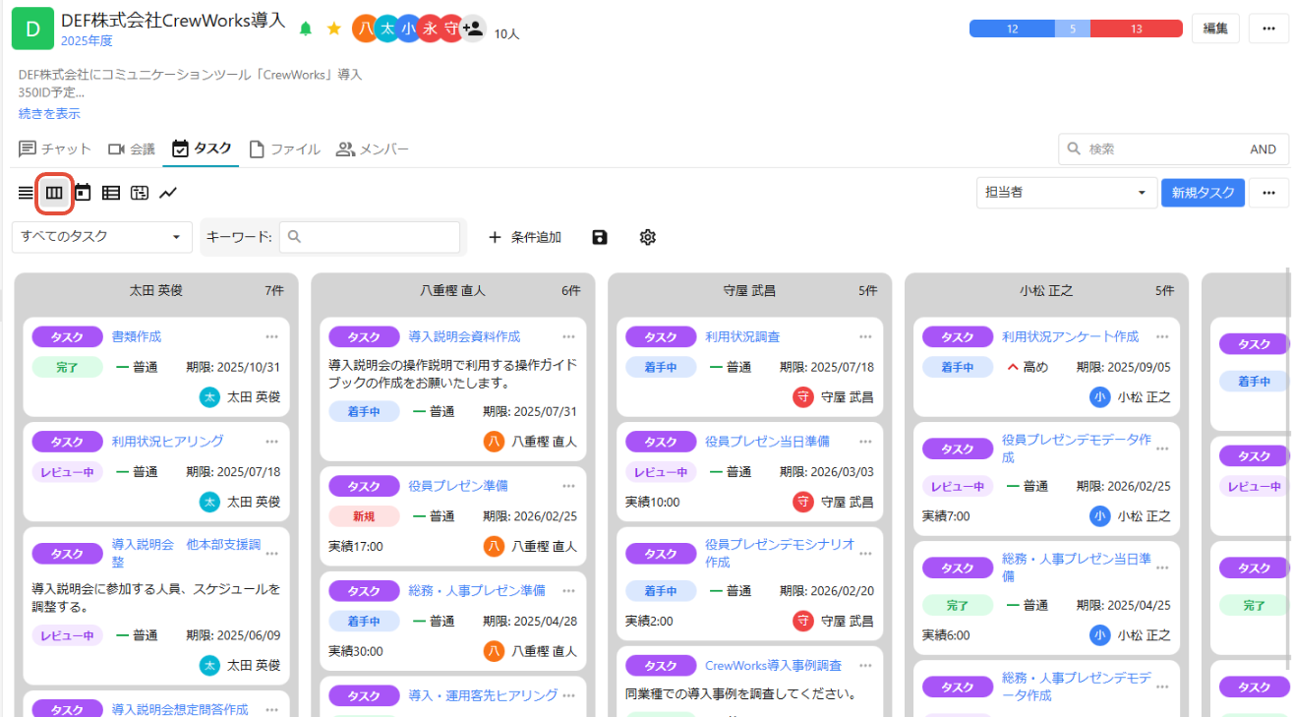
Task: Click the red 守 member avatar in header
Action: (x=450, y=29)
